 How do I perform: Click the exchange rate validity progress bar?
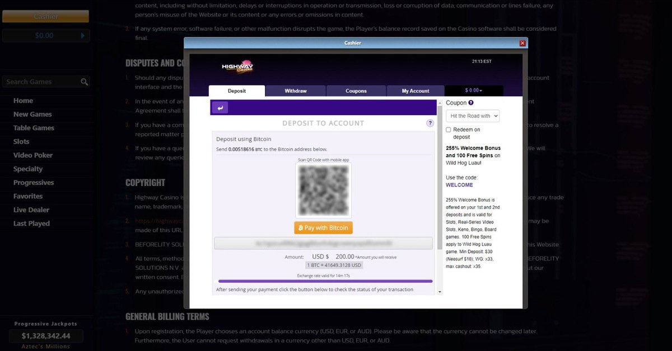coord(325,281)
